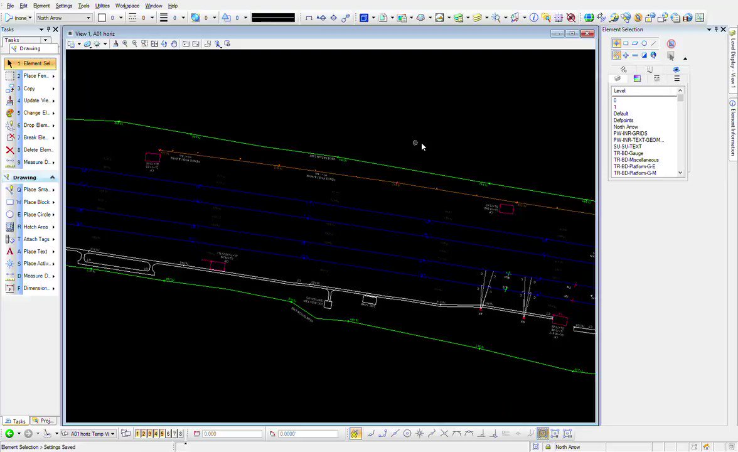The width and height of the screenshot is (738, 452).
Task: Click the AccuDraw distance input field
Action: [232, 434]
